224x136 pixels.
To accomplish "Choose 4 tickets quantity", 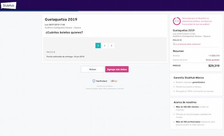I will tap(111, 46).
